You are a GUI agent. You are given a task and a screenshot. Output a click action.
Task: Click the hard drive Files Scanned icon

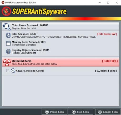(8, 35)
